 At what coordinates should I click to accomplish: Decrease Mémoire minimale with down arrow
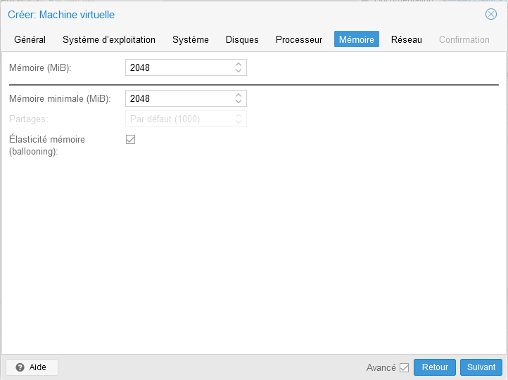tap(239, 102)
